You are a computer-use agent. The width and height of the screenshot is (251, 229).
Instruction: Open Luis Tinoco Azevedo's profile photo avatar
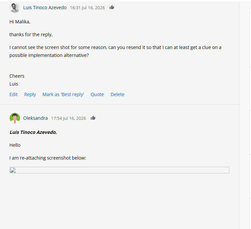click(15, 8)
